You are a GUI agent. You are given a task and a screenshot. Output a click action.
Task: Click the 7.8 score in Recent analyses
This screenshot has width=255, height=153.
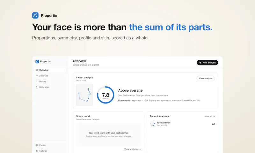click(213, 124)
